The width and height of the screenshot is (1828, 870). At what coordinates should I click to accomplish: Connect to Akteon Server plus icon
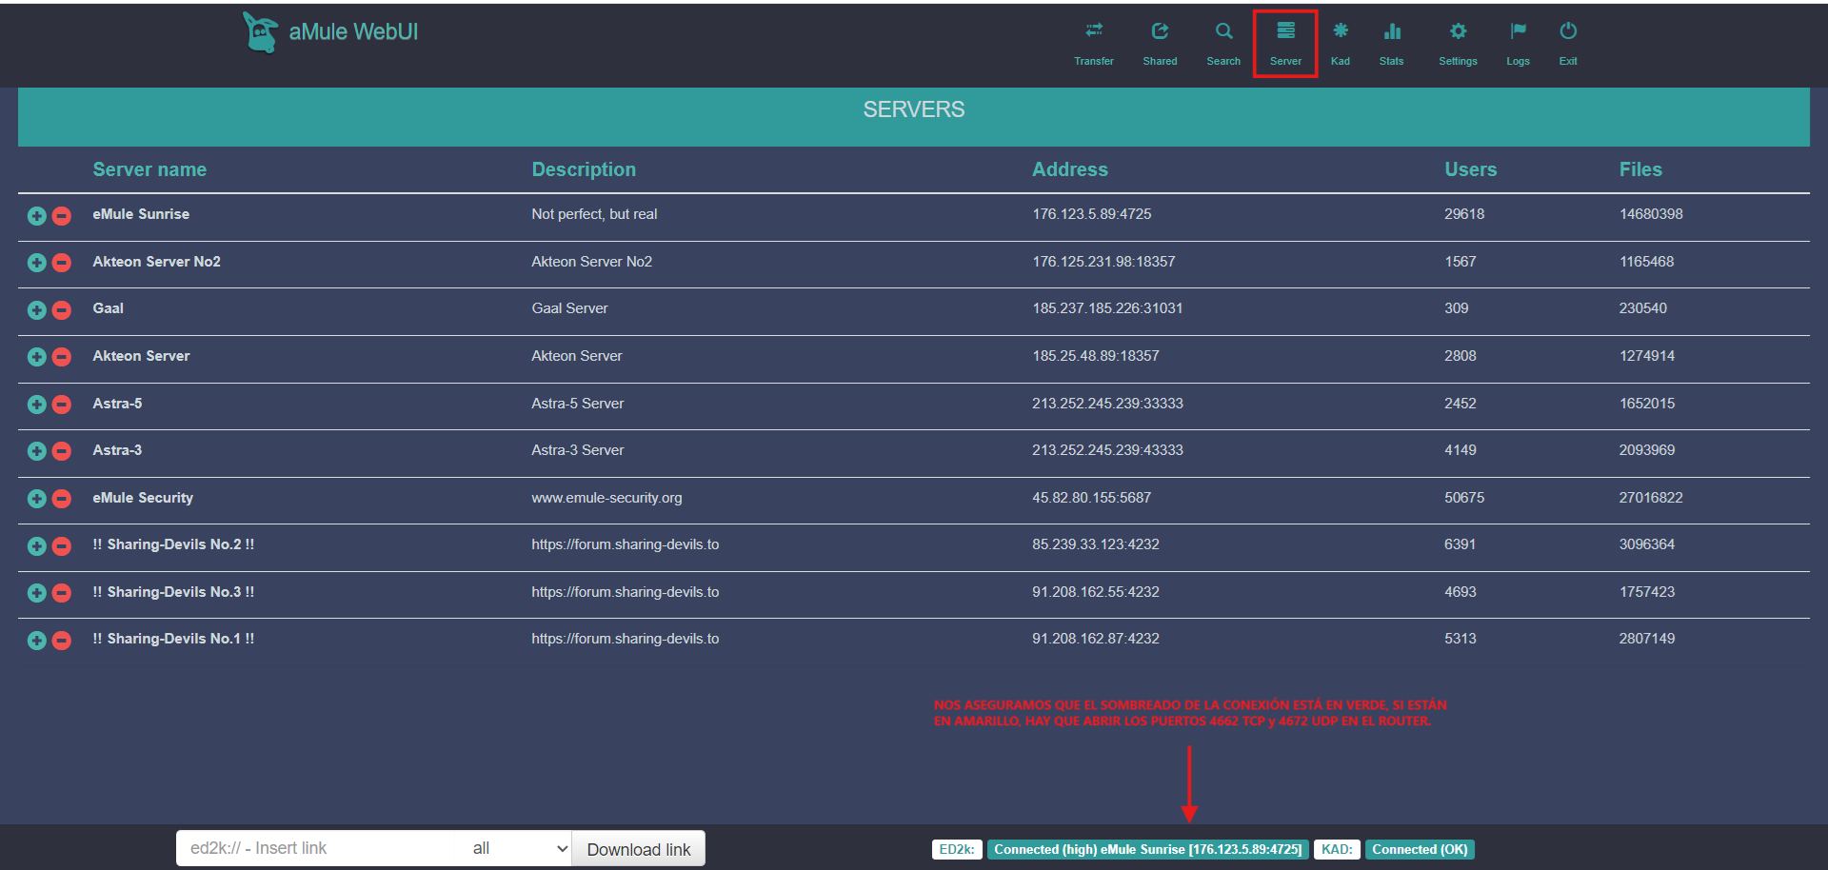click(x=37, y=357)
